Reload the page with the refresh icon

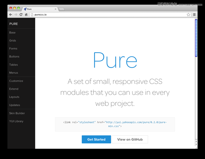pos(21,15)
